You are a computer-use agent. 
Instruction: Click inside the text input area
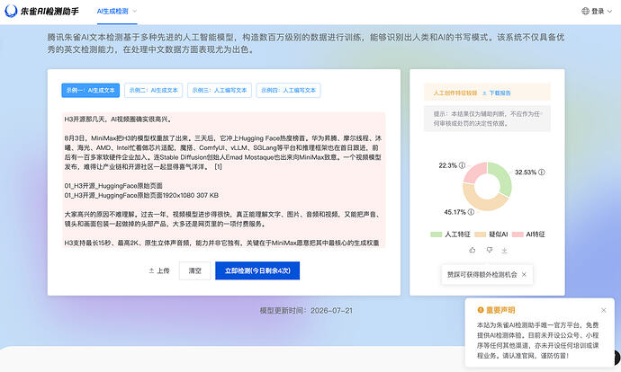click(224, 181)
